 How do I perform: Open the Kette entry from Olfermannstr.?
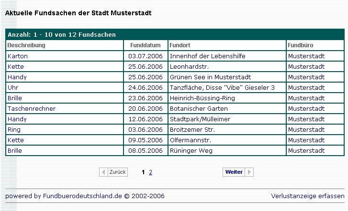click(x=16, y=140)
